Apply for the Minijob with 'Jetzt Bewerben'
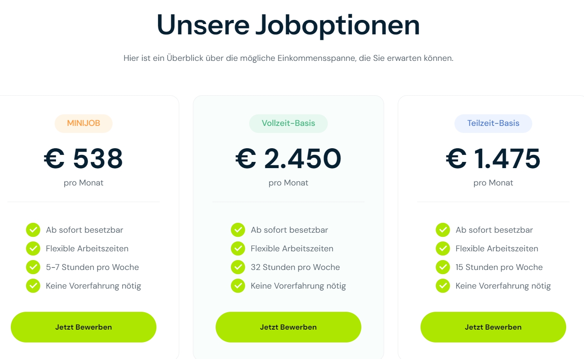 tap(84, 327)
